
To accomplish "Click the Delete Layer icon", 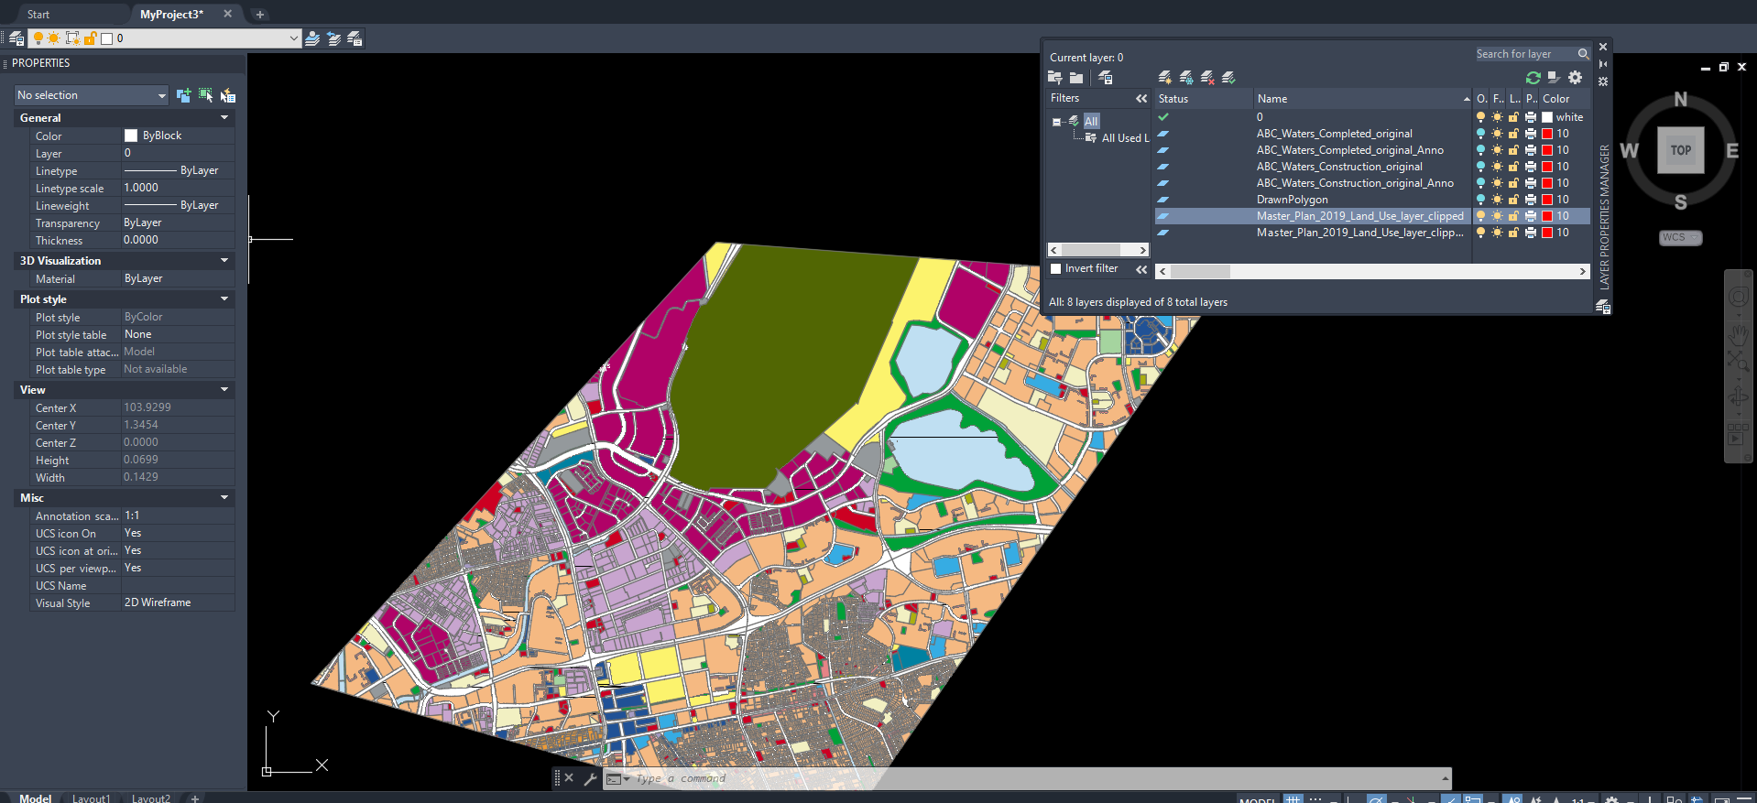I will (x=1207, y=78).
